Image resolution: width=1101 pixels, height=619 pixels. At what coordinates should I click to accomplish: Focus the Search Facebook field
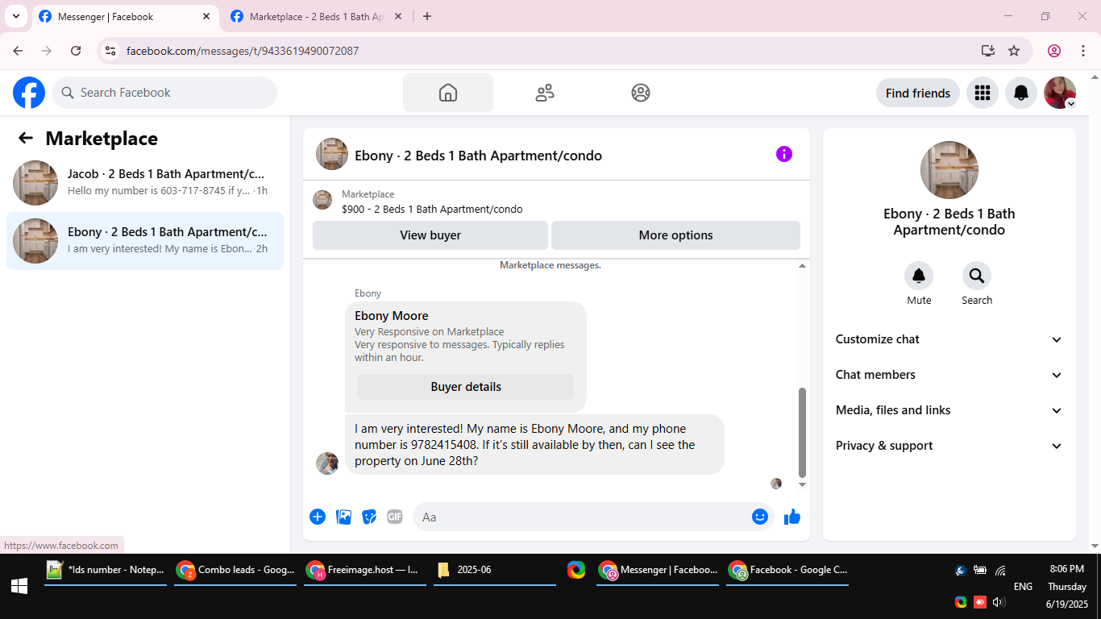(x=164, y=93)
